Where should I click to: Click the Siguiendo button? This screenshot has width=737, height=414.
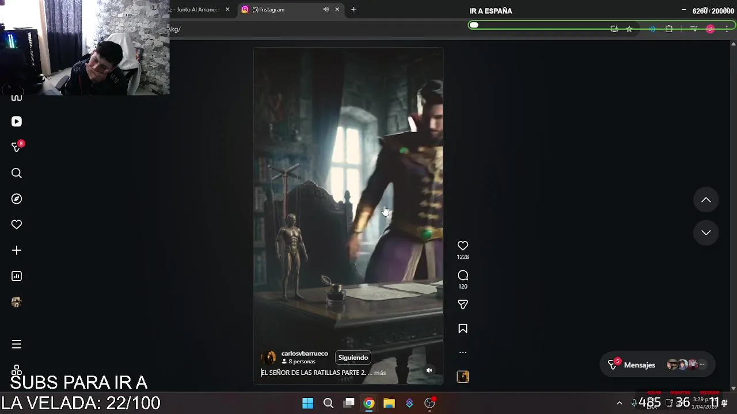[353, 358]
